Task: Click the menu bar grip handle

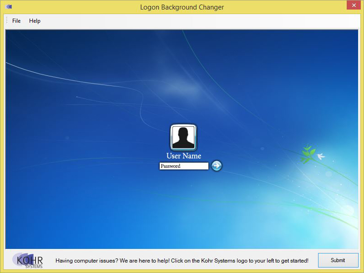Action: coord(7,20)
